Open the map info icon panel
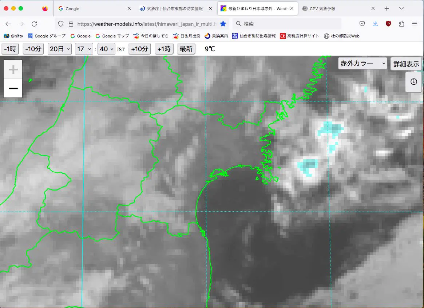The width and height of the screenshot is (424, 308). tap(414, 81)
